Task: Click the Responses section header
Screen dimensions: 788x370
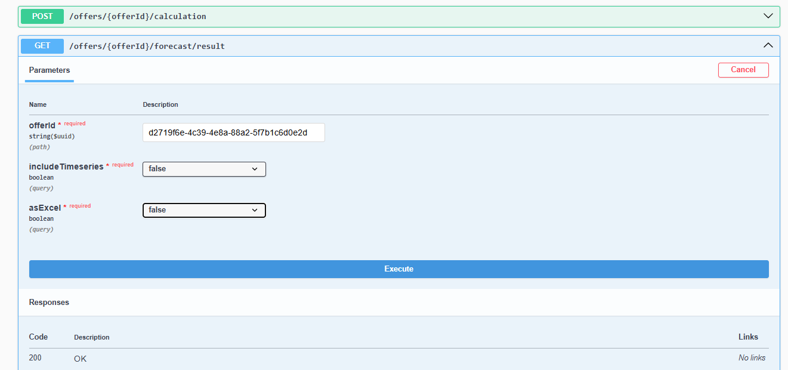Action: tap(49, 303)
